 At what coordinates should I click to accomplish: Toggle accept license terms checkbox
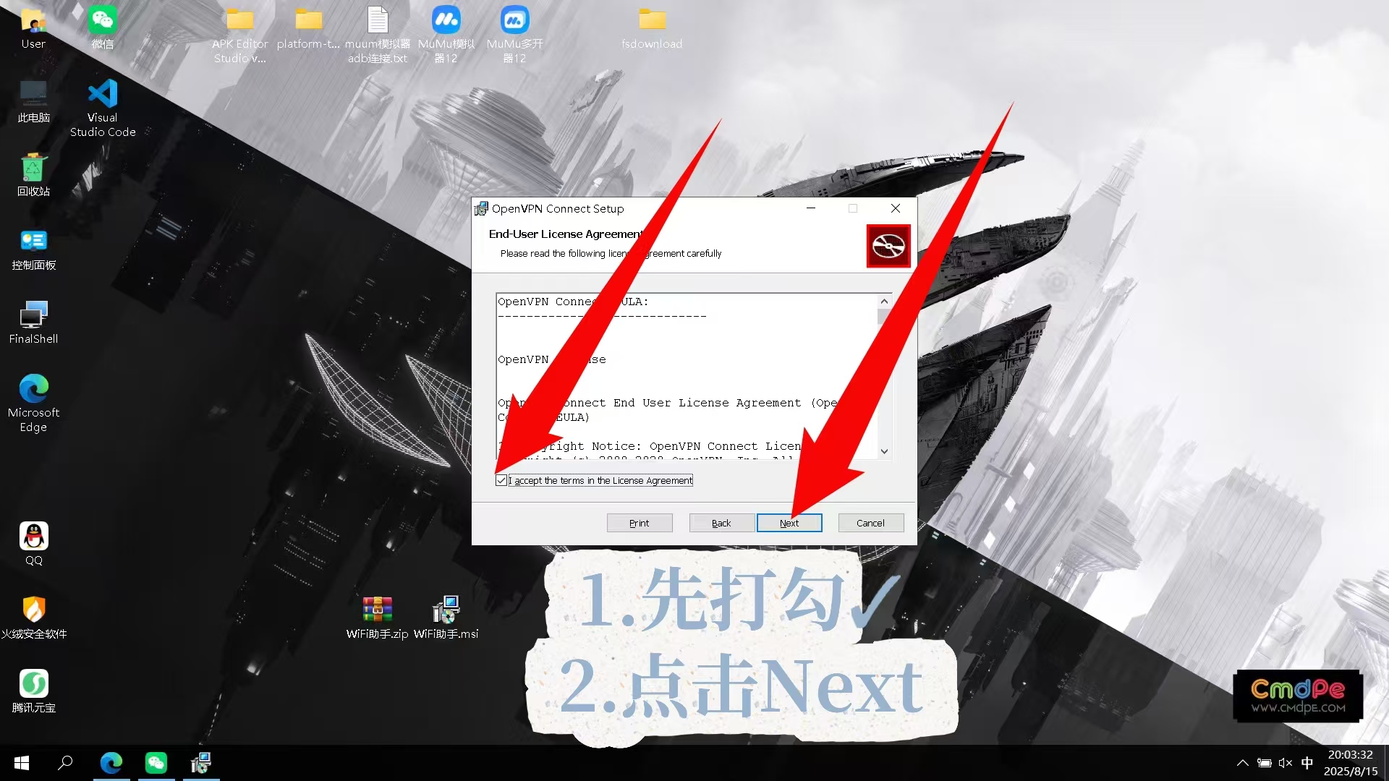click(x=501, y=480)
